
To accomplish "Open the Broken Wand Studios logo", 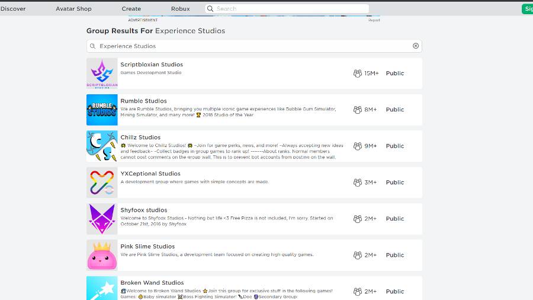I will point(102,288).
